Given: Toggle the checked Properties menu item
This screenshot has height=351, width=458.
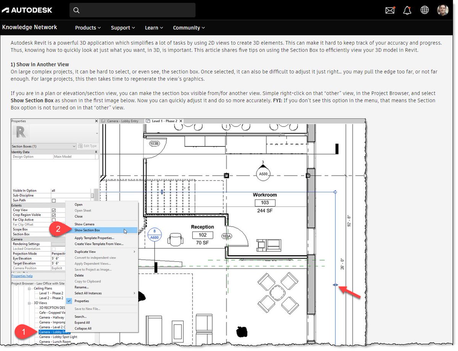Looking at the screenshot, I should click(x=101, y=301).
